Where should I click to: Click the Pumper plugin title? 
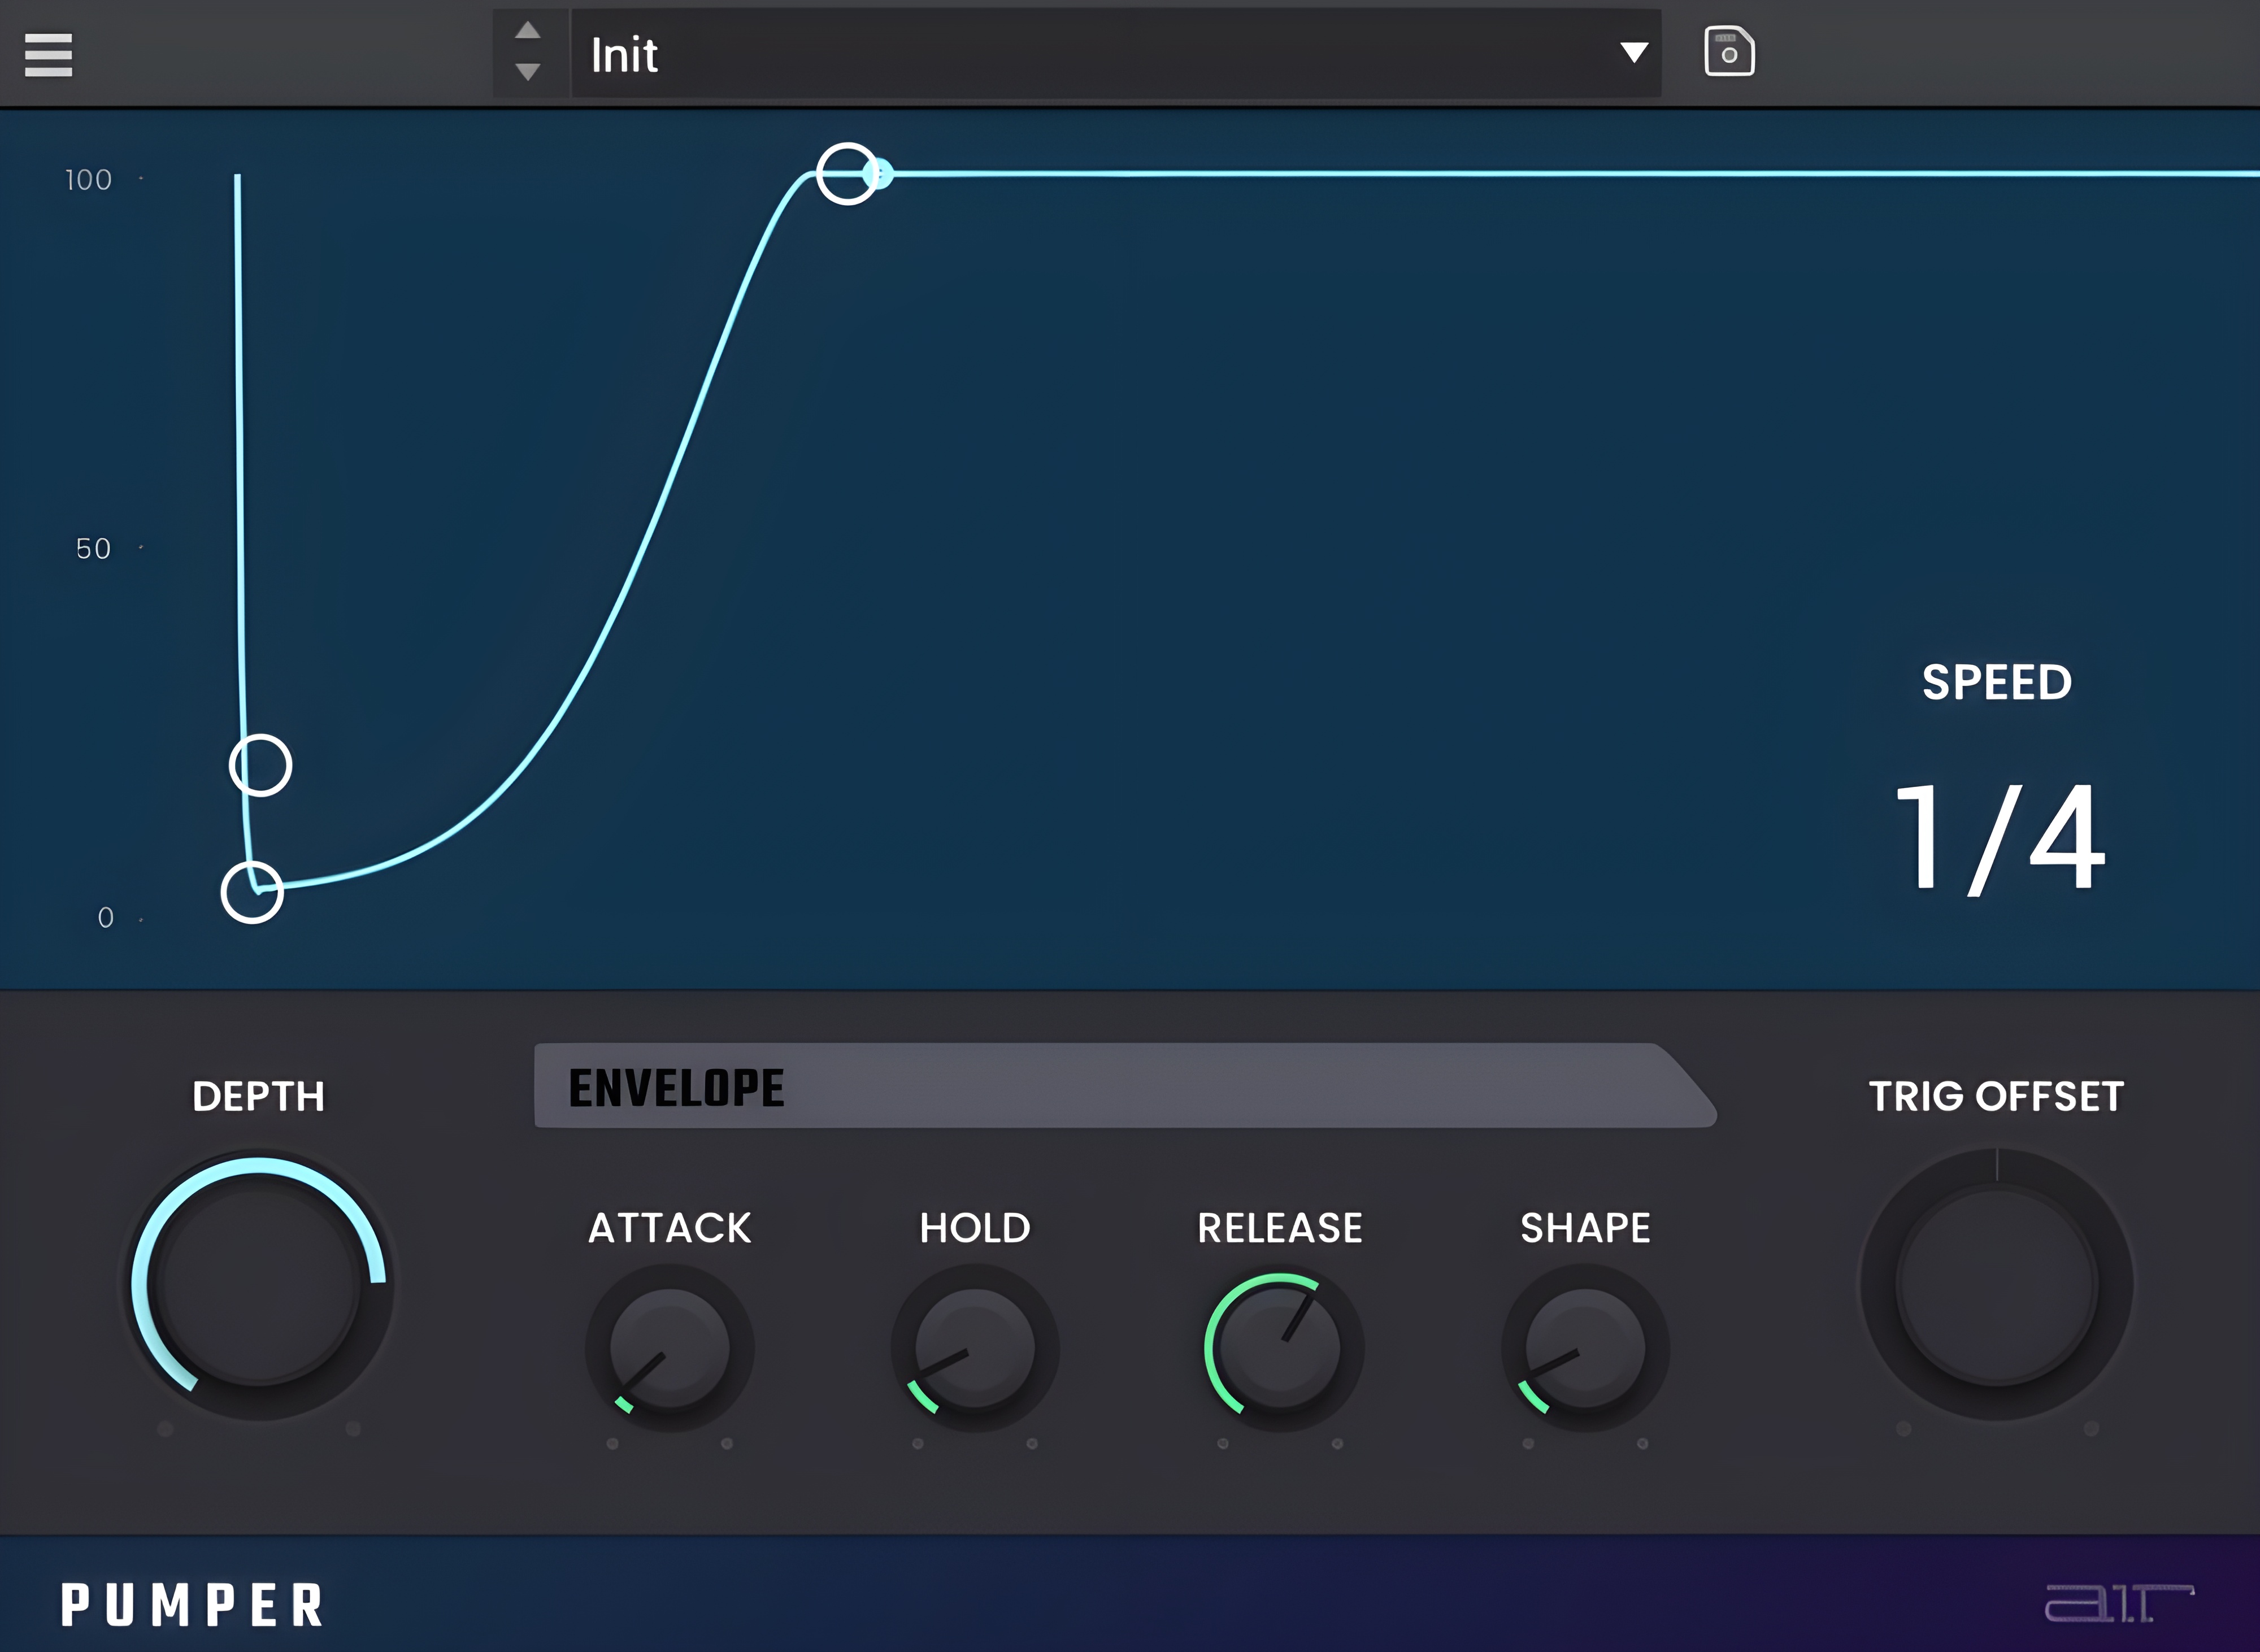click(x=192, y=1605)
